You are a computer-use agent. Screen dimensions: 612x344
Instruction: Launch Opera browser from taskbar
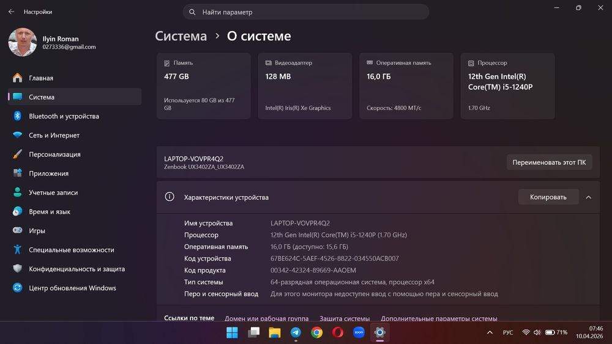pyautogui.click(x=338, y=332)
